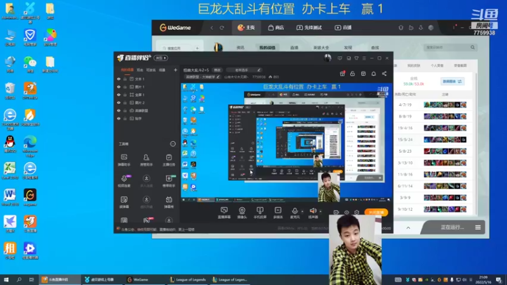Expand microphone options arrow
This screenshot has height=285, width=507.
click(302, 212)
